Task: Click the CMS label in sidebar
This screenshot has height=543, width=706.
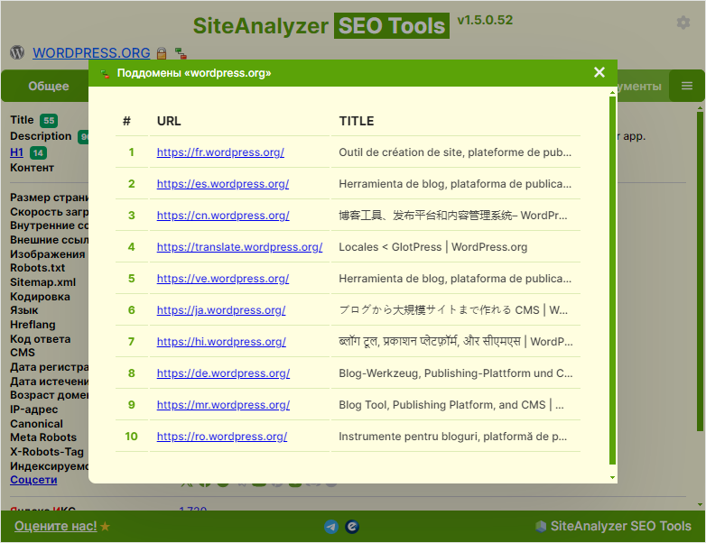Action: point(23,353)
